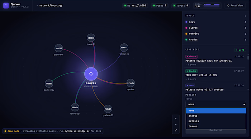Click the Quiver app logo icon
The width and height of the screenshot is (251, 139).
[6, 6]
